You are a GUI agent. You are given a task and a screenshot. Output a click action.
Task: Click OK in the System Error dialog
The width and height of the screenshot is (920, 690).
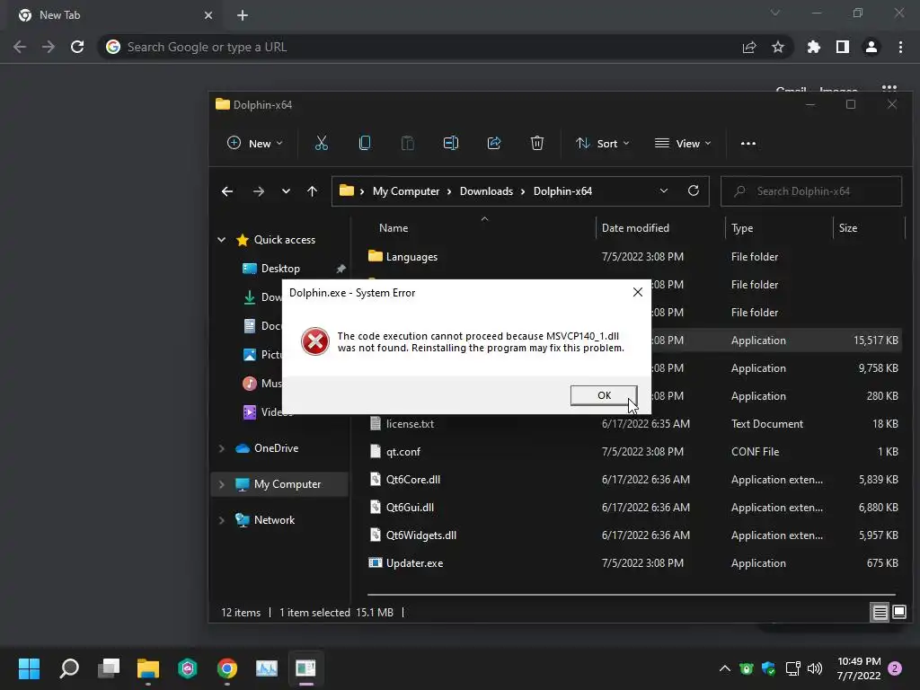pyautogui.click(x=604, y=395)
